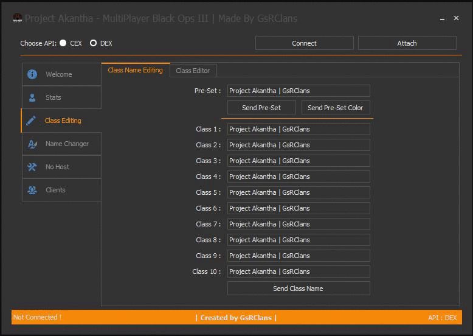Viewport: 473px width, 336px height.
Task: Click the app logo in title bar
Action: pos(18,18)
